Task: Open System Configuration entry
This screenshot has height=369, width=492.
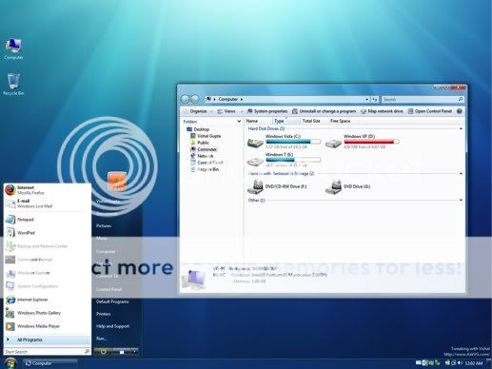Action: [x=47, y=286]
